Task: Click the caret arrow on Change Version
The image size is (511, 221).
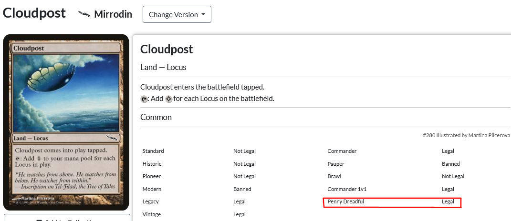Action: (x=203, y=14)
